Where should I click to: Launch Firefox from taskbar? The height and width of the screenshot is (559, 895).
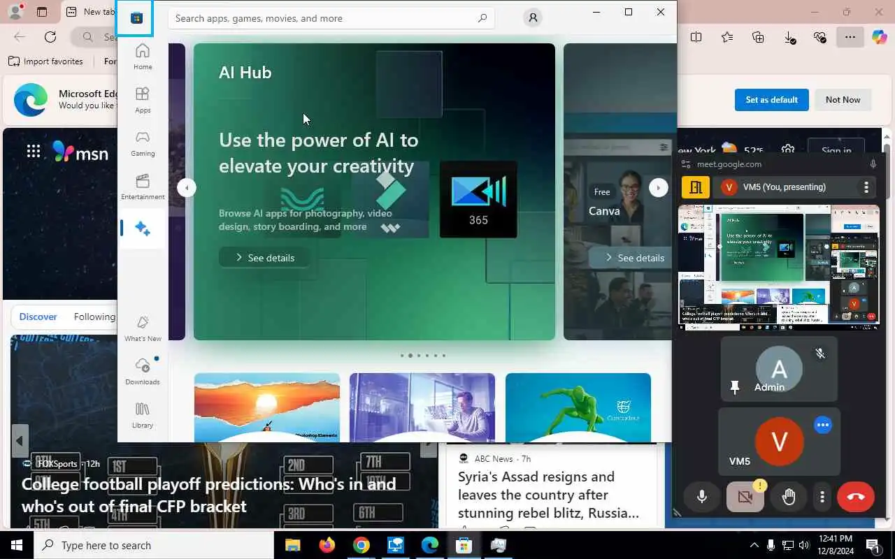(x=327, y=545)
